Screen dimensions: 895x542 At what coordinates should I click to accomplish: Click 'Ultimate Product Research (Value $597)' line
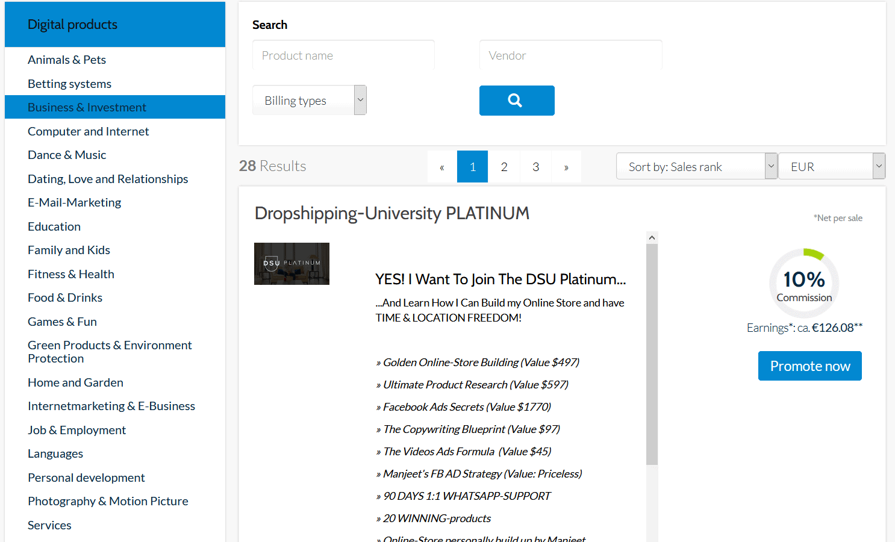click(472, 385)
